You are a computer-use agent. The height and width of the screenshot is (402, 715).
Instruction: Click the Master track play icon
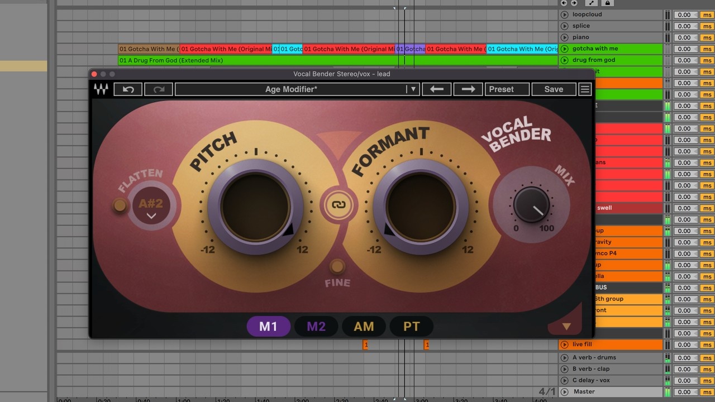[x=564, y=392]
